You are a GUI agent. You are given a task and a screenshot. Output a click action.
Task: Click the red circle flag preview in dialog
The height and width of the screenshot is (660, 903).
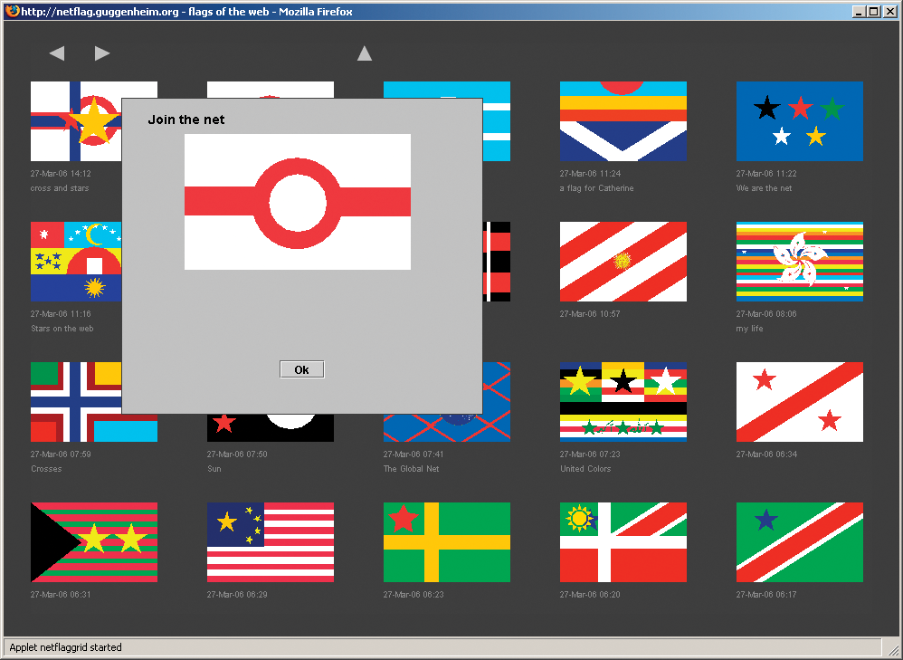pos(297,201)
